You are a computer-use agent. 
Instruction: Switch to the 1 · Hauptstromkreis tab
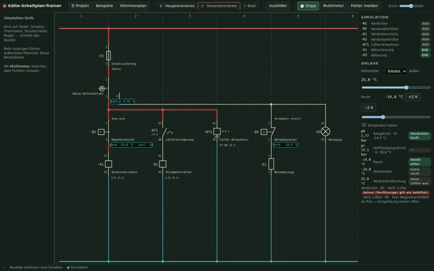(177, 6)
